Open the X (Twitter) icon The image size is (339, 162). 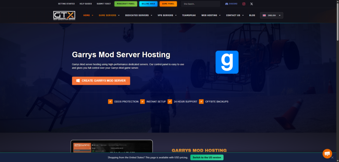[x=252, y=4]
